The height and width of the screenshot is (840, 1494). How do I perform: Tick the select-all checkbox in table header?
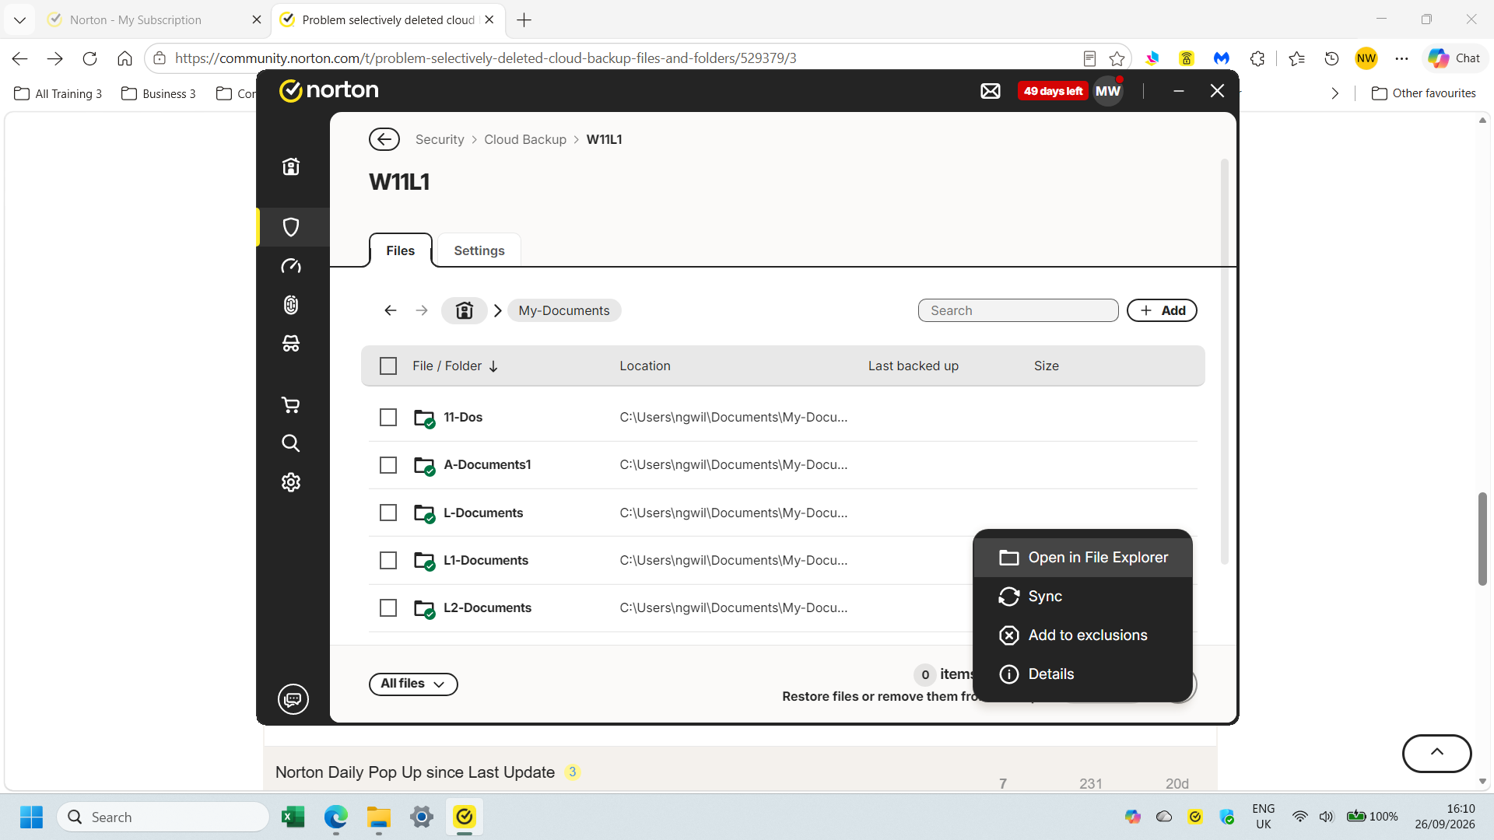pyautogui.click(x=388, y=366)
